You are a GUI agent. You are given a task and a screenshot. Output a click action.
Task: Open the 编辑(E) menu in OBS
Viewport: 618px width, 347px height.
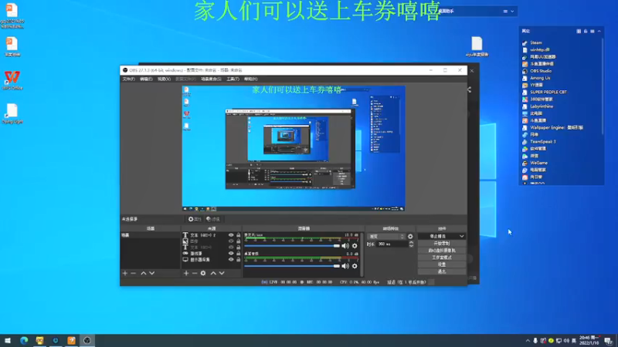click(x=146, y=79)
